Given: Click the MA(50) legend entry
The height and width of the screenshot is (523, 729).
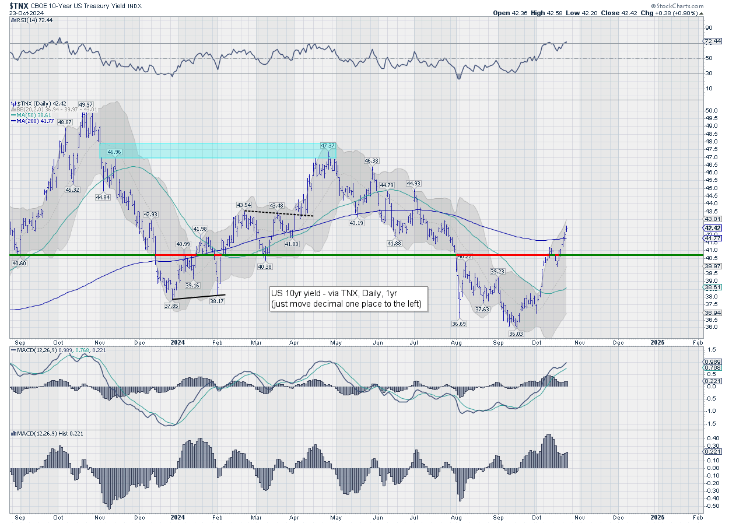Looking at the screenshot, I should click(x=29, y=115).
